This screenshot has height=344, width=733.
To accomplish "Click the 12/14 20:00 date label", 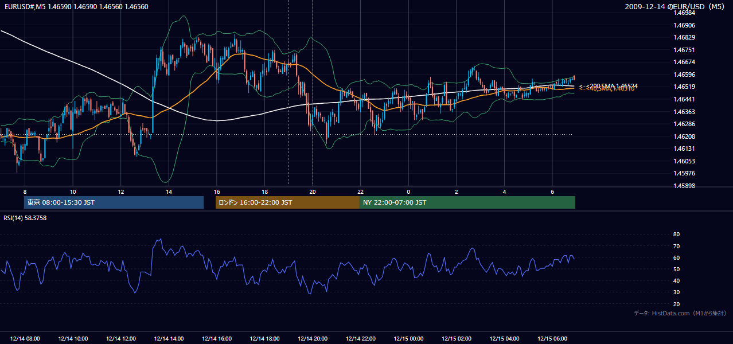I will point(313,339).
